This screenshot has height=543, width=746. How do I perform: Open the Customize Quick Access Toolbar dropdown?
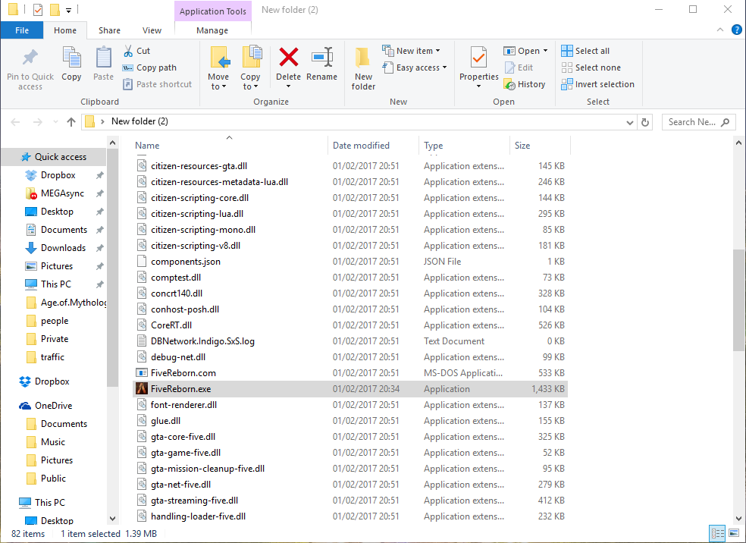(68, 10)
